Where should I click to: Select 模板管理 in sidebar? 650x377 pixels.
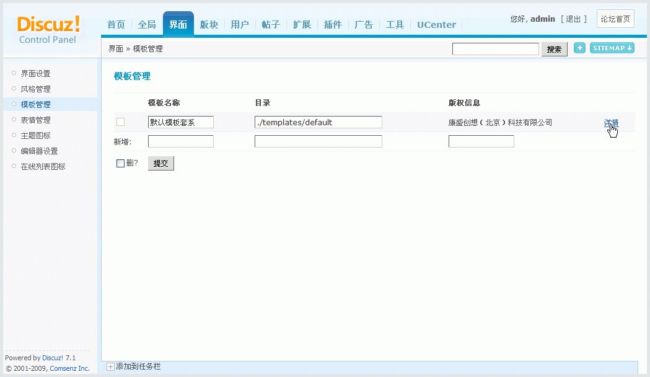[x=36, y=105]
